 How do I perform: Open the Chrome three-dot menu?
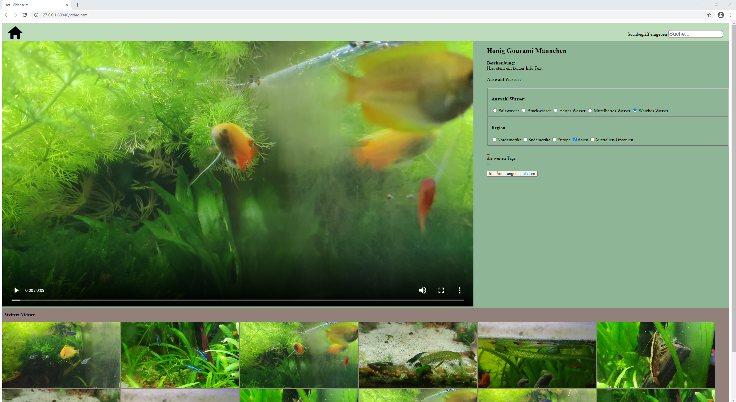click(x=730, y=15)
